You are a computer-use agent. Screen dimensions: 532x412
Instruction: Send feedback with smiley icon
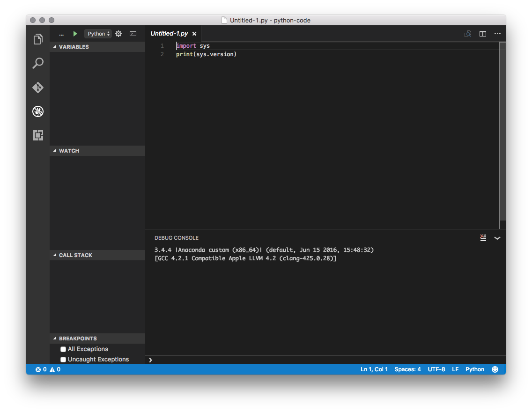click(495, 369)
